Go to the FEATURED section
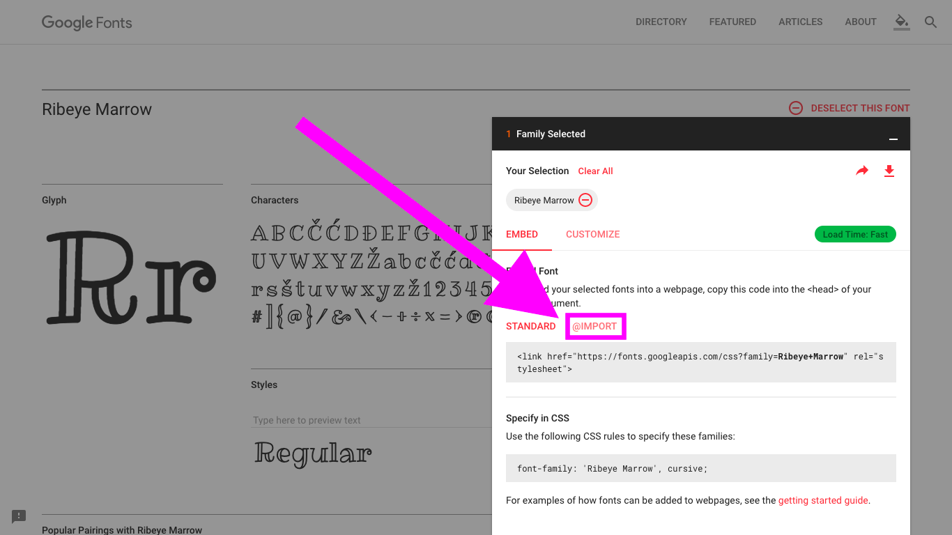The image size is (952, 535). coord(732,22)
